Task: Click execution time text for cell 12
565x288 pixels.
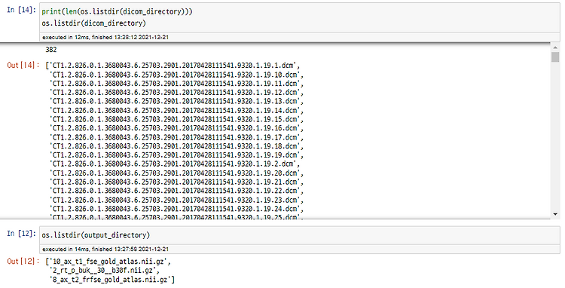Action: pyautogui.click(x=105, y=249)
